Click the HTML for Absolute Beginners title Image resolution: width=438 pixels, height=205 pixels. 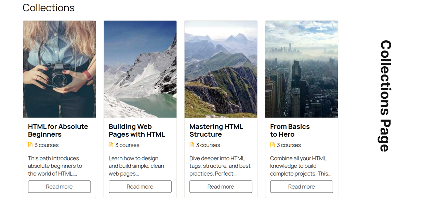[58, 131]
